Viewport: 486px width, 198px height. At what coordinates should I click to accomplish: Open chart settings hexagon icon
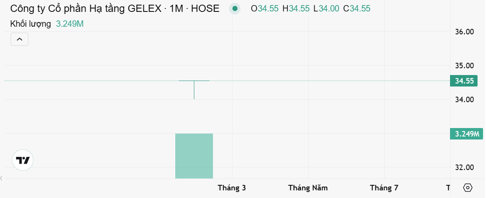tap(467, 188)
